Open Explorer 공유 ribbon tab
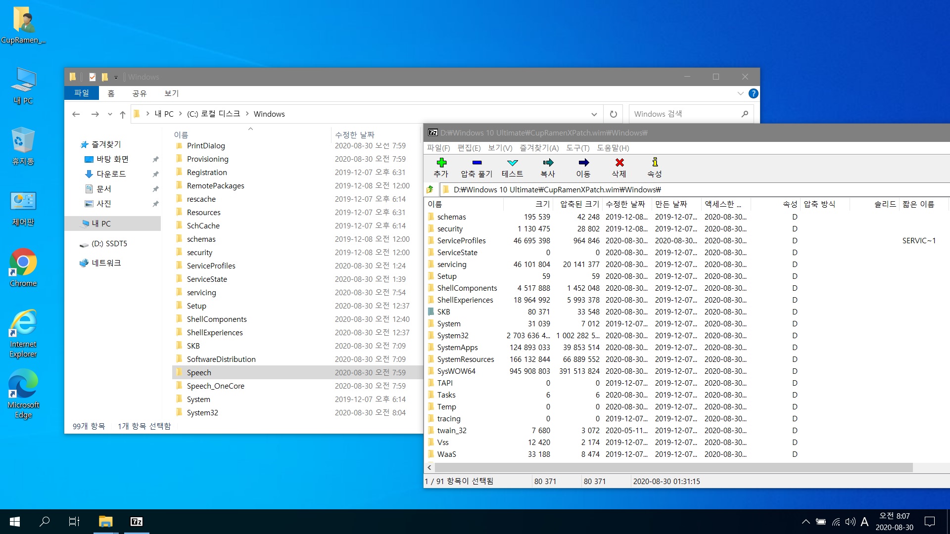 (x=140, y=93)
